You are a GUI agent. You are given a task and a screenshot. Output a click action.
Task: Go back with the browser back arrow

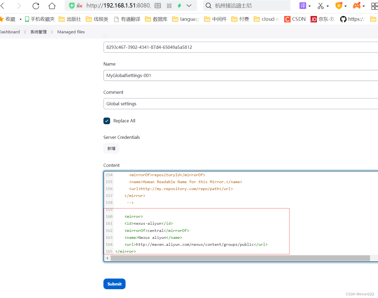click(x=3, y=6)
